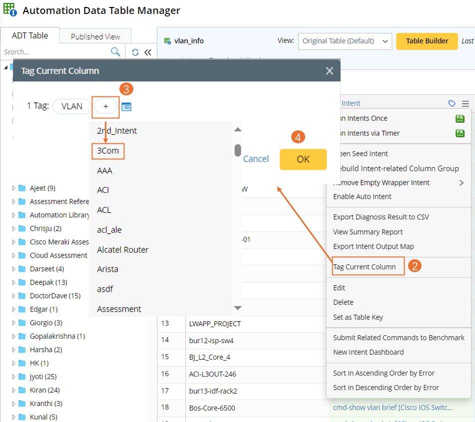Screen dimensions: 475x422
Task: Click the Table Builder button
Action: click(x=427, y=41)
